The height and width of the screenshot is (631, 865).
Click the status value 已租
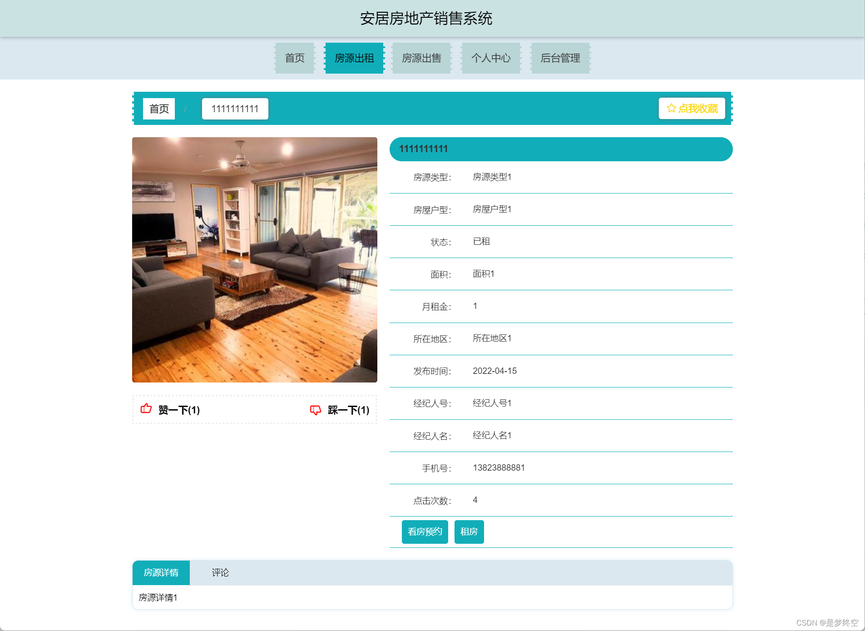[481, 241]
